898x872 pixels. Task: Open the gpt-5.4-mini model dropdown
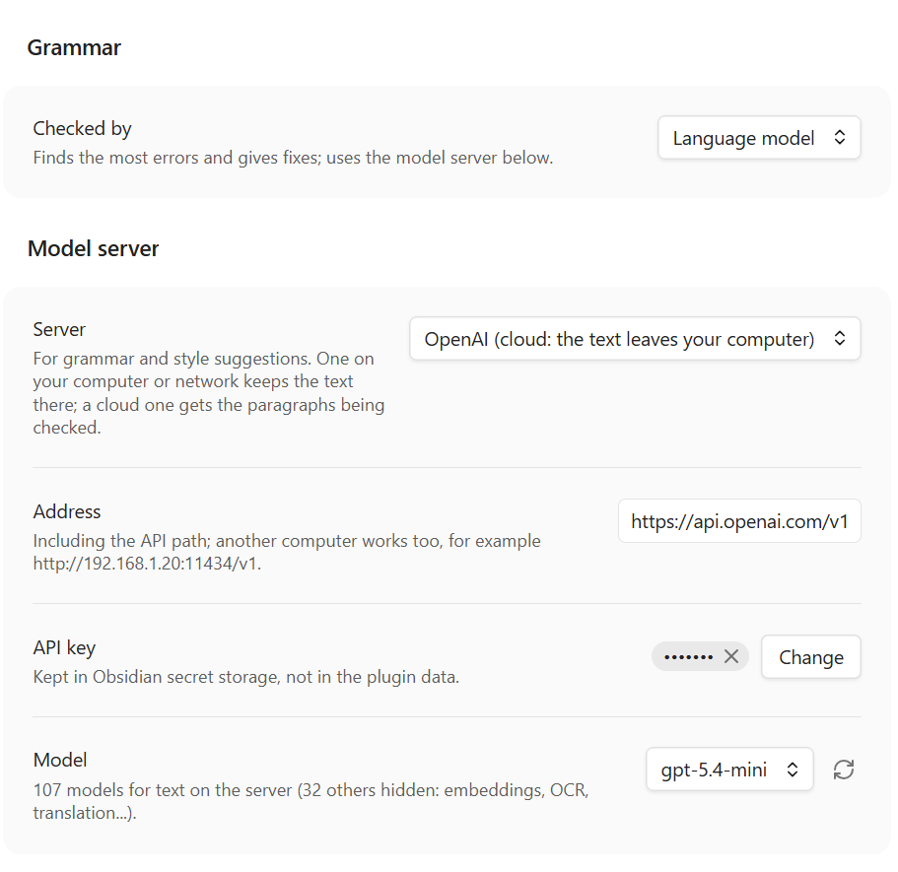tap(729, 769)
